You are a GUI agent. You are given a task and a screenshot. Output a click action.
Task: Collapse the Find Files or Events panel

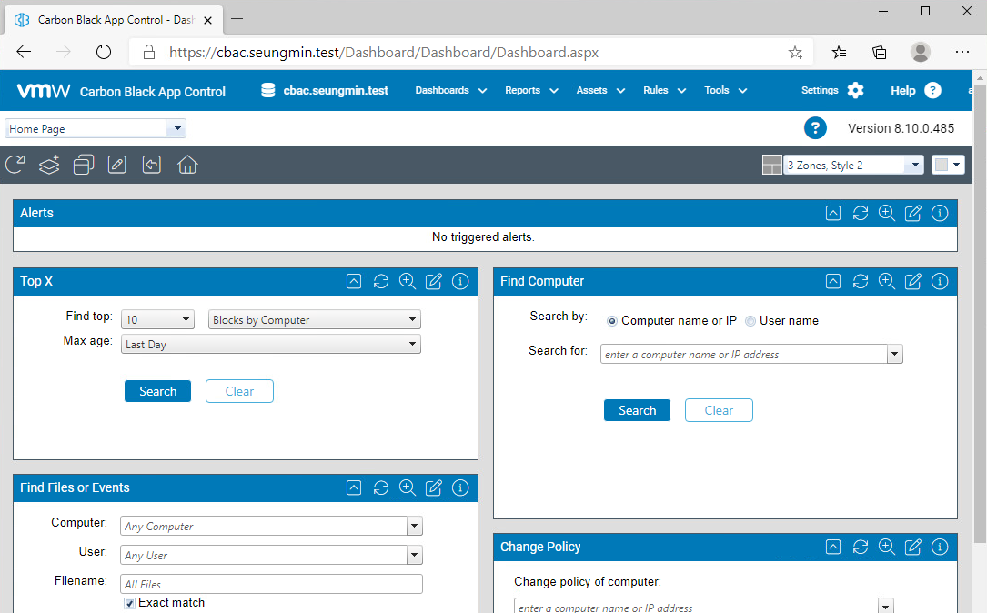click(354, 487)
